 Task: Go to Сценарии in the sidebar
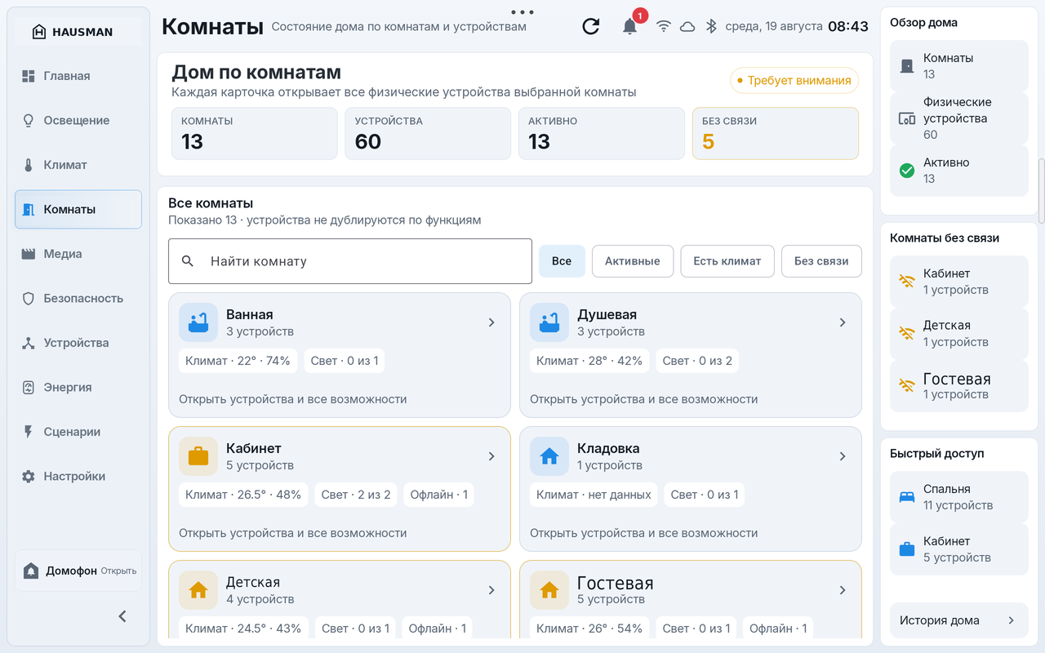(78, 432)
